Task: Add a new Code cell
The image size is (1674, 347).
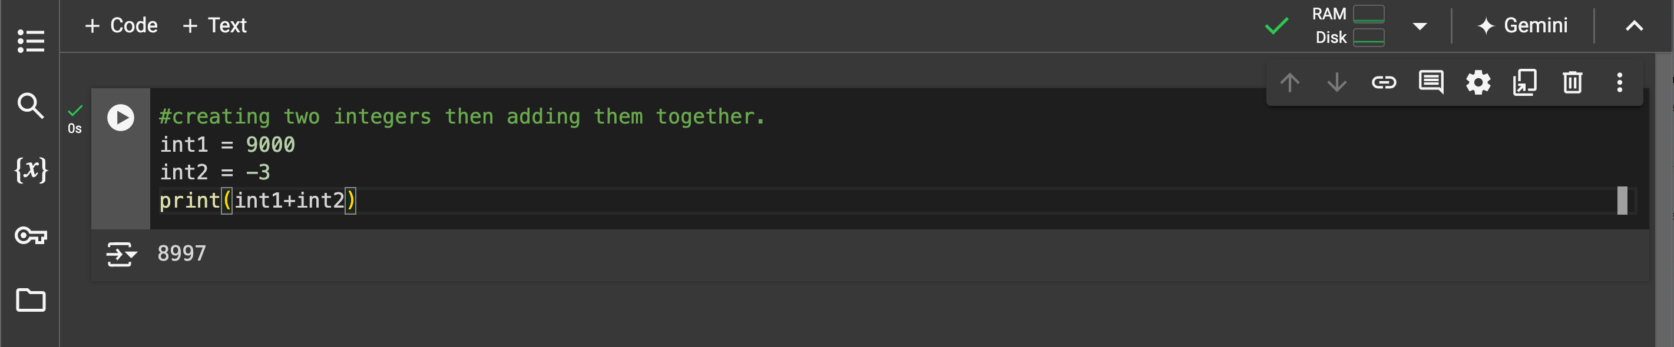Action: [121, 25]
